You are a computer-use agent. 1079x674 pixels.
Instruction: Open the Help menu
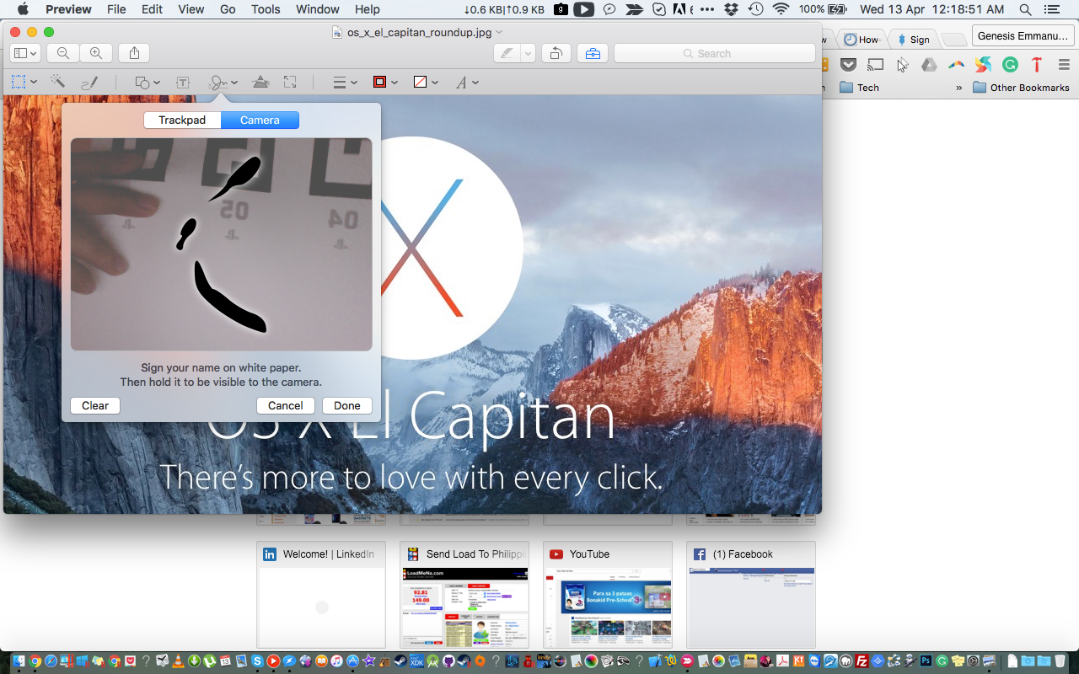tap(367, 9)
